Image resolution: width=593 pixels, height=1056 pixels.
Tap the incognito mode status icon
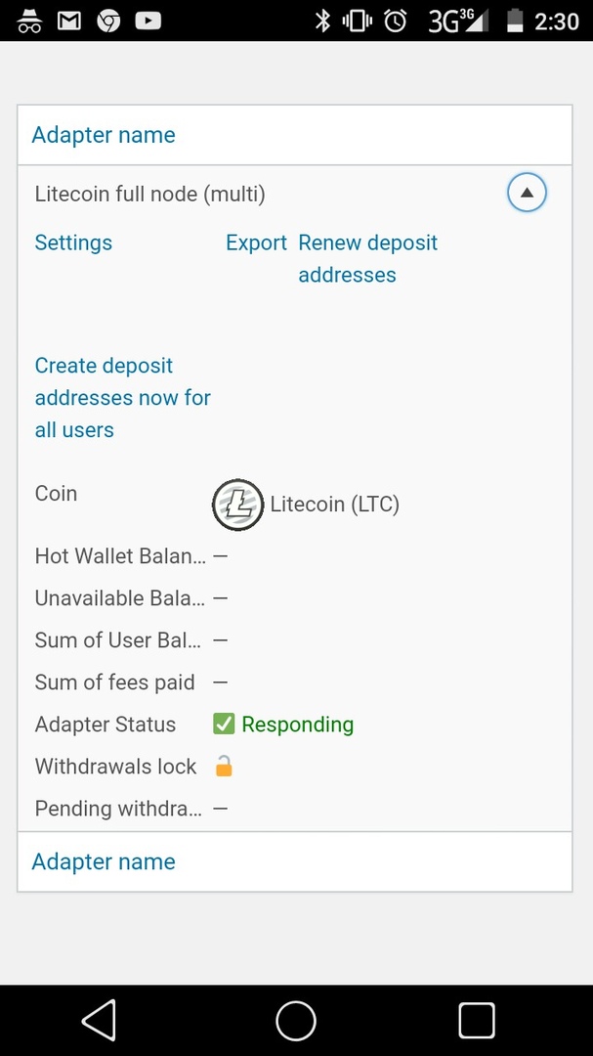pyautogui.click(x=29, y=22)
